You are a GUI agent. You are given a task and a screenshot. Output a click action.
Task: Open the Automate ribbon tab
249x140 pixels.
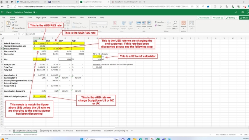(92, 17)
